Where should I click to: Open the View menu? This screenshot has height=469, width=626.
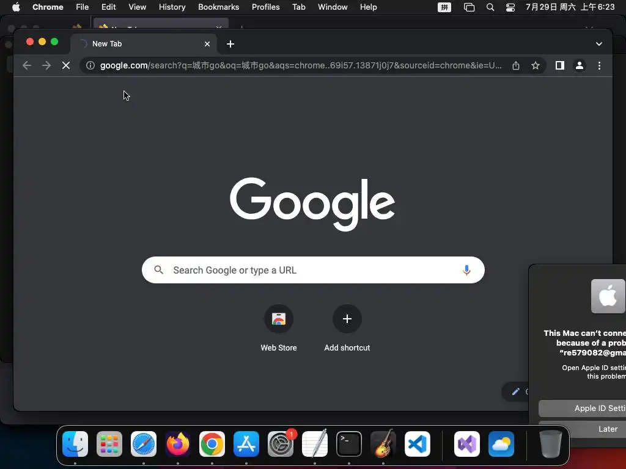coord(138,7)
